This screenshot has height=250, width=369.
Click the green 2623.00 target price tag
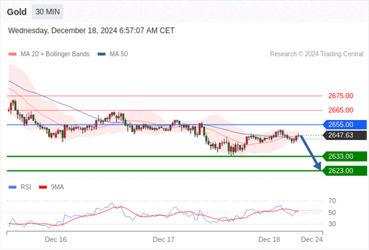345,171
